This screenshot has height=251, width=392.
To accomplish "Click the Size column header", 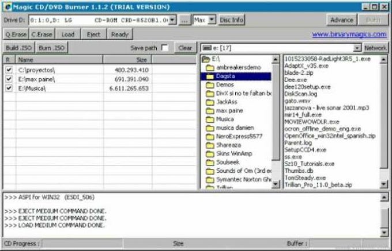I will 127,60.
